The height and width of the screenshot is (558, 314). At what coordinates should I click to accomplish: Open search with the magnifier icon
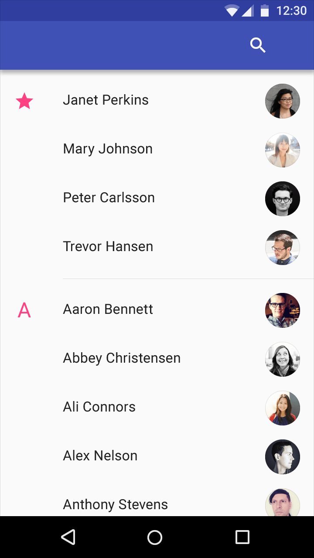pos(258,45)
